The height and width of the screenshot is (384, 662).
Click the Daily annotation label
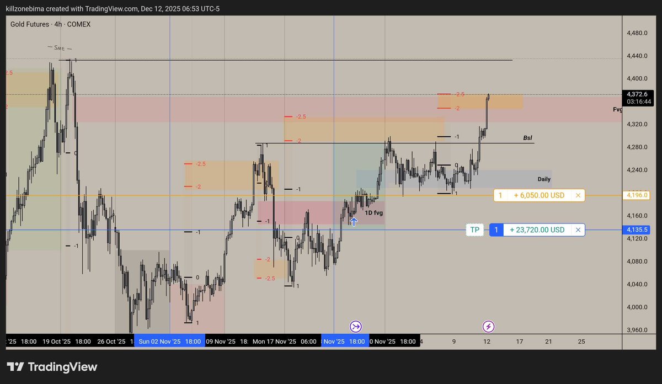(544, 179)
